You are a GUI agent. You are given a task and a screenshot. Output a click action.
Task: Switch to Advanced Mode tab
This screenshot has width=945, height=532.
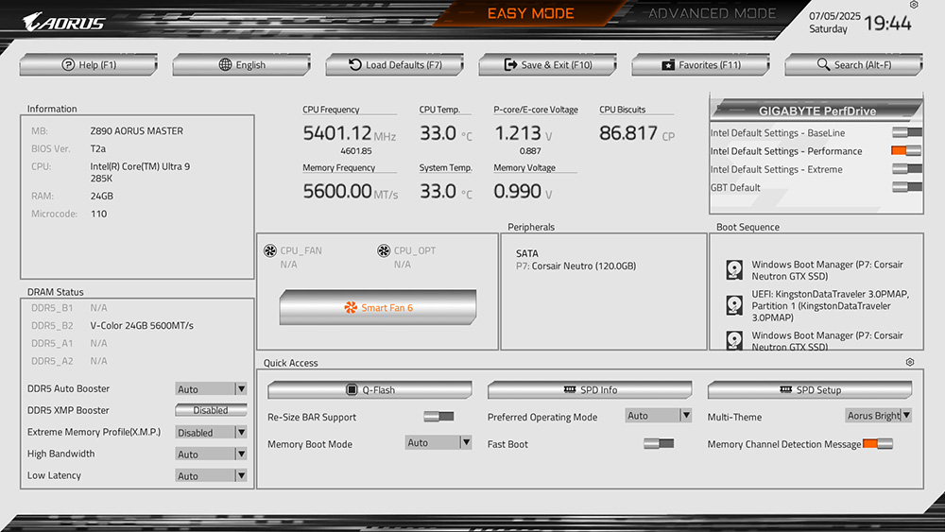coord(712,13)
